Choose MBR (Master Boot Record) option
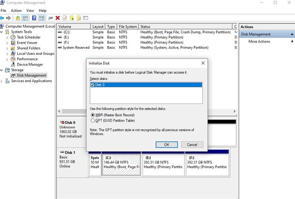 [93, 115]
